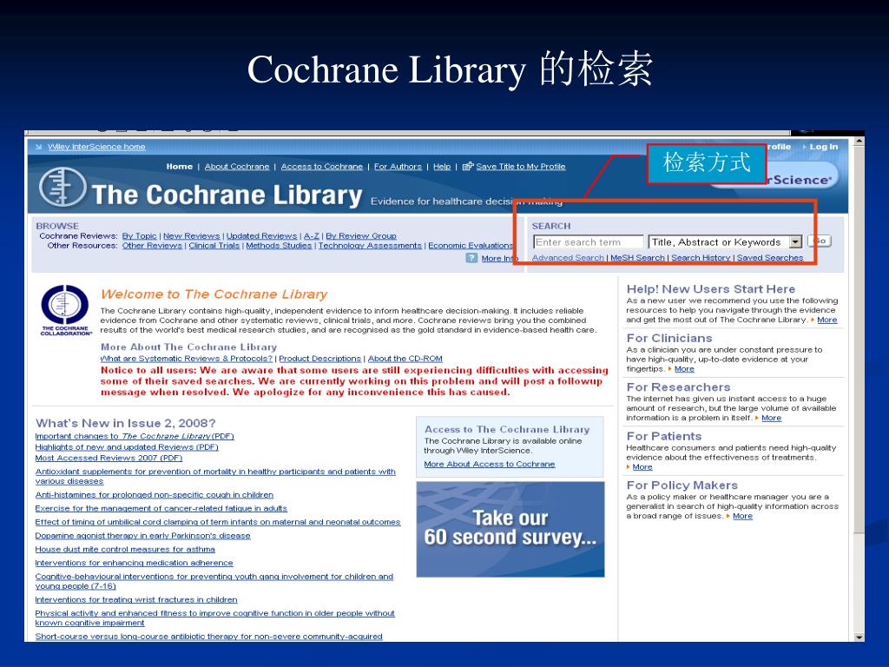Open enhancing medication adherence review link
Viewport: 889px width, 667px height.
click(134, 563)
